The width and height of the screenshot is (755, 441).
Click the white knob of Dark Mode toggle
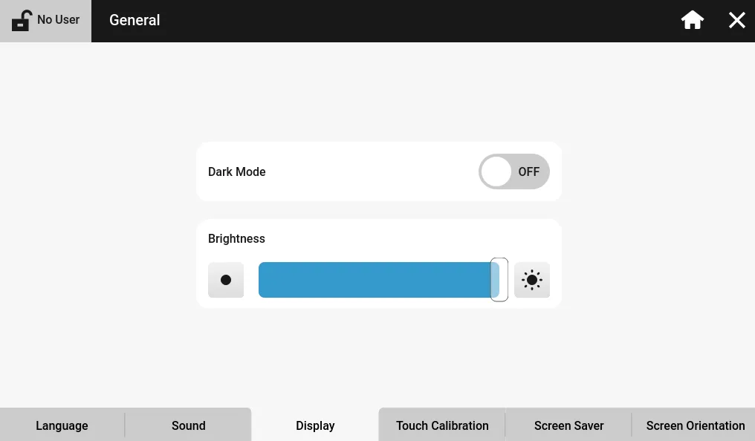496,171
